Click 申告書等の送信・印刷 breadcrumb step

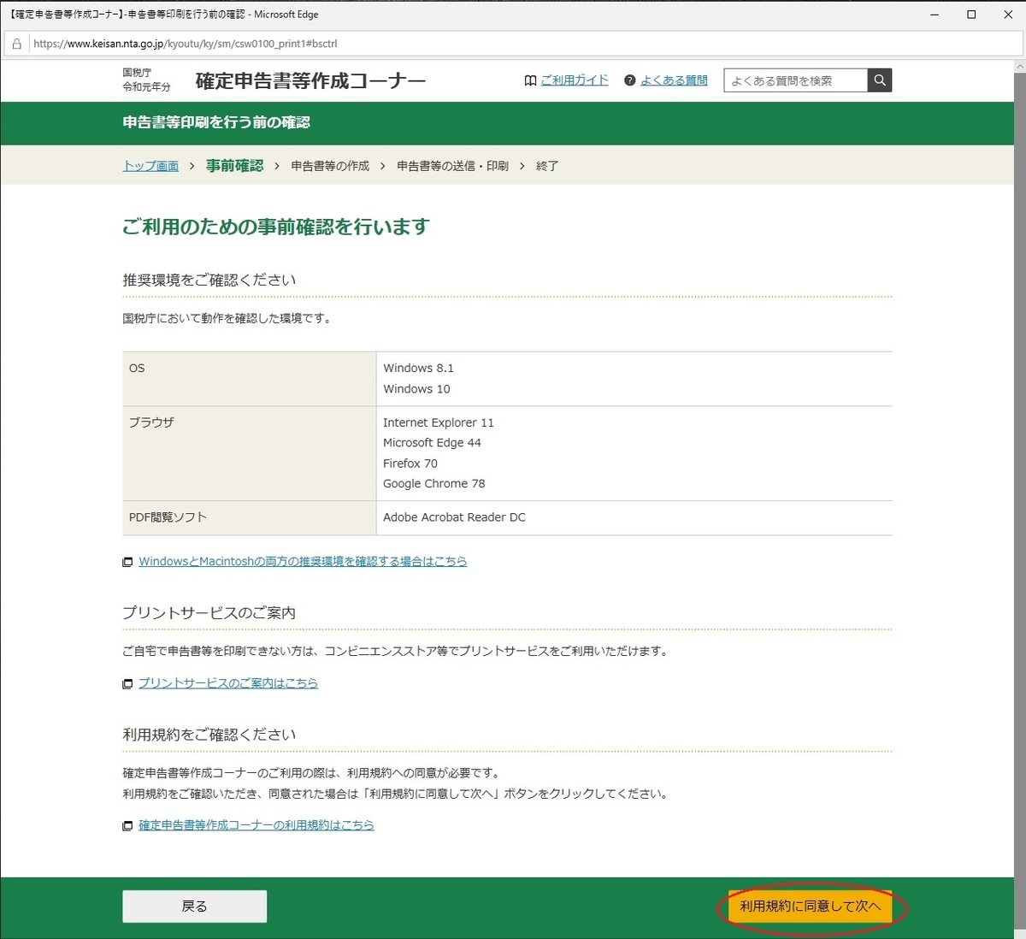452,166
